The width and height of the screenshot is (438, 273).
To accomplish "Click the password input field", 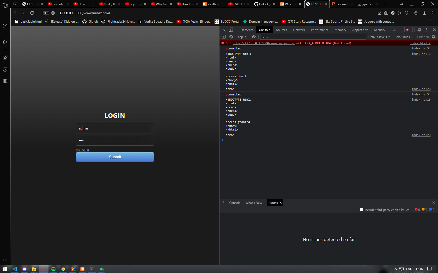I will [x=115, y=140].
